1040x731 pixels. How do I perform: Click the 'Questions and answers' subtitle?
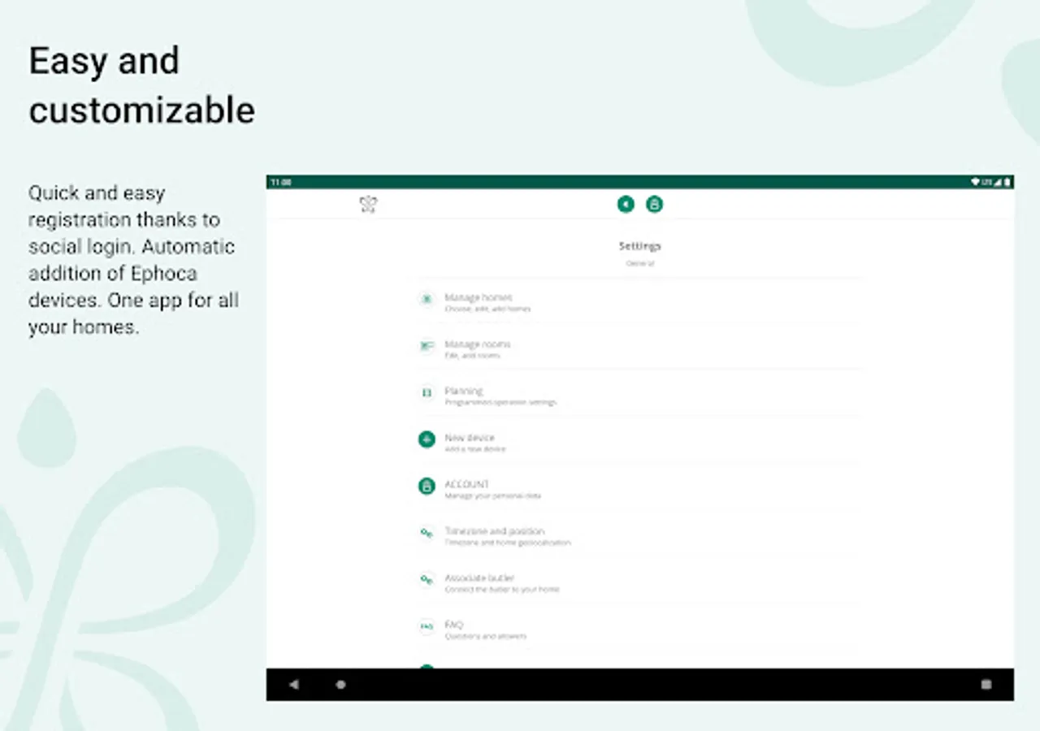tap(485, 636)
